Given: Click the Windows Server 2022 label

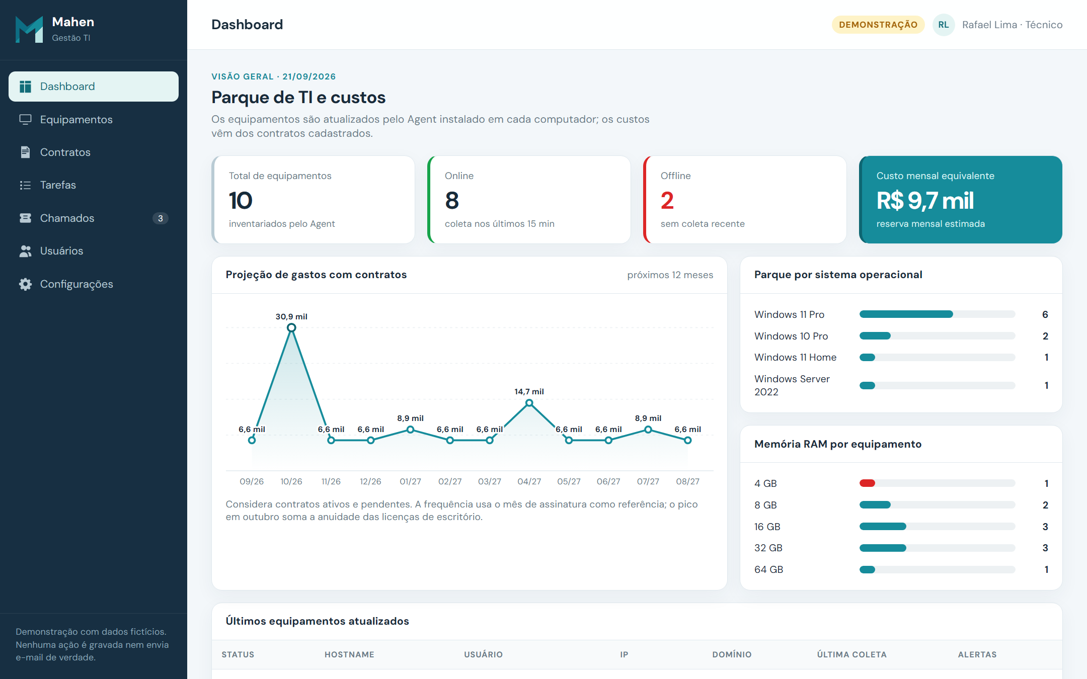Looking at the screenshot, I should point(792,385).
